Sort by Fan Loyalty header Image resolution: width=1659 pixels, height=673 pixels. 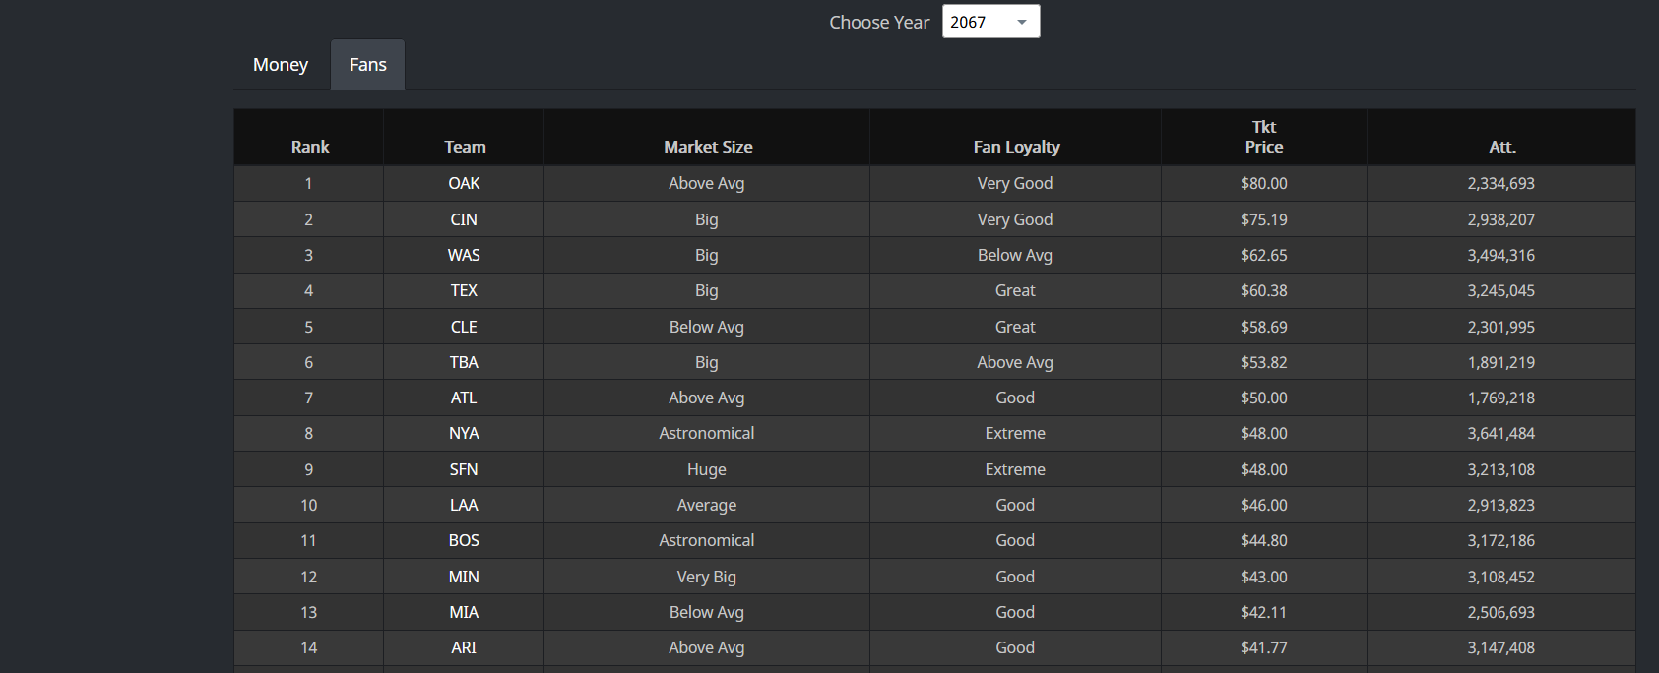[x=1016, y=147]
